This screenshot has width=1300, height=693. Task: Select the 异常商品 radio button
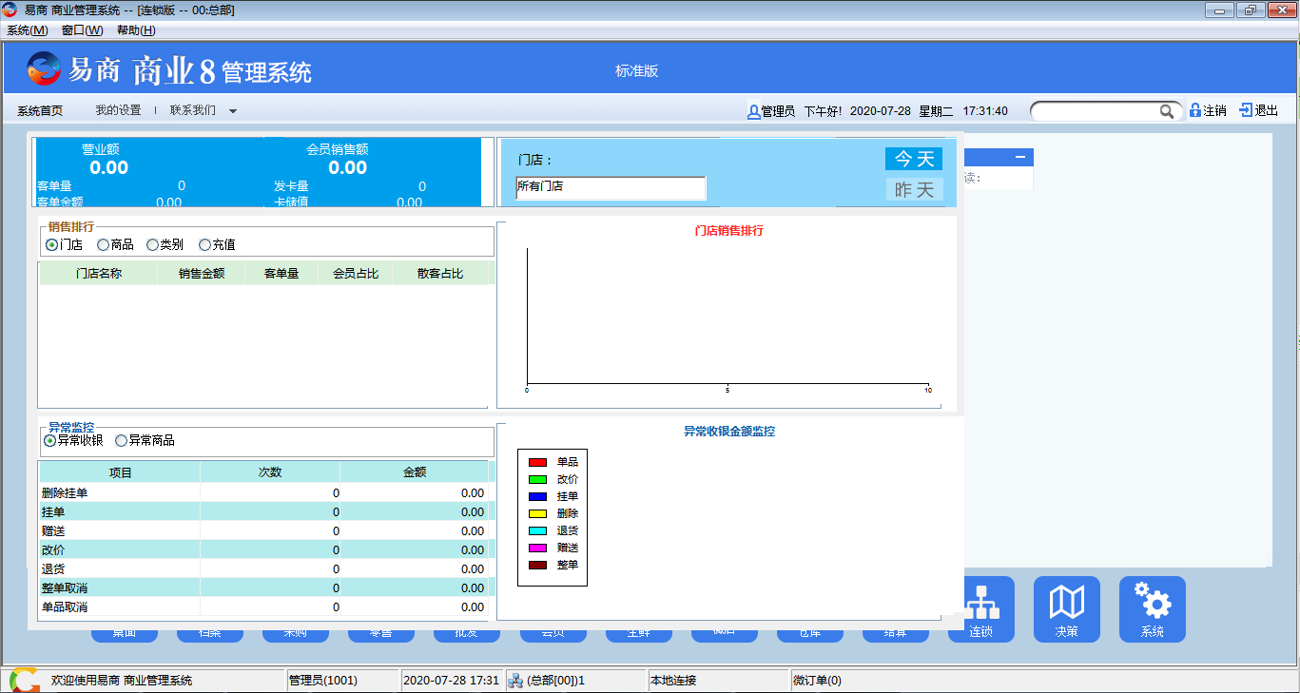[x=121, y=440]
